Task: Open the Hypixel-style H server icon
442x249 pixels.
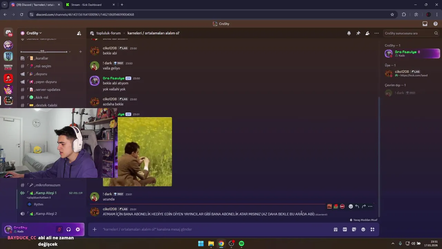Action: point(8,56)
